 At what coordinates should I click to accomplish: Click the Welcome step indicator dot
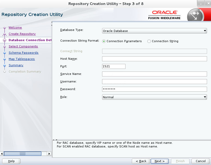click(5, 27)
